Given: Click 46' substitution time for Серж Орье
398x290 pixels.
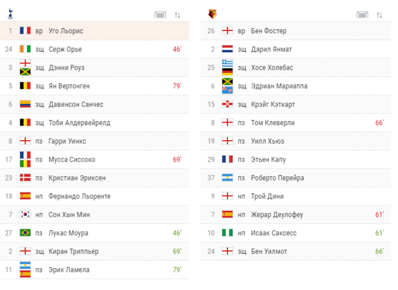Looking at the screenshot, I should [x=177, y=49].
